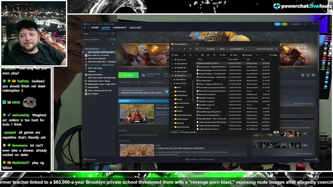
Task: Open the Help menu in Steam
Action: point(112,24)
